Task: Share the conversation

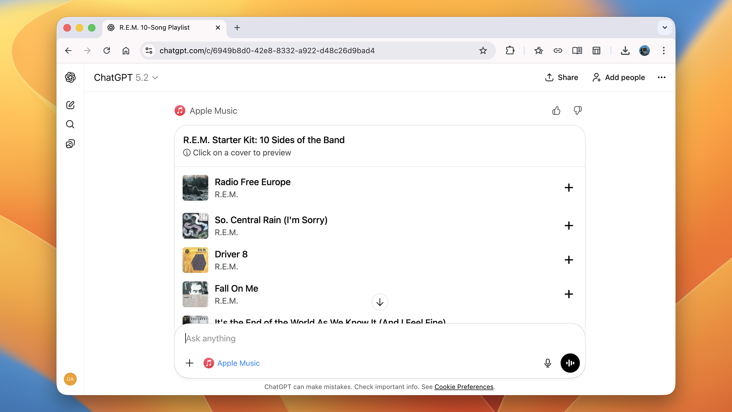Action: click(x=561, y=77)
